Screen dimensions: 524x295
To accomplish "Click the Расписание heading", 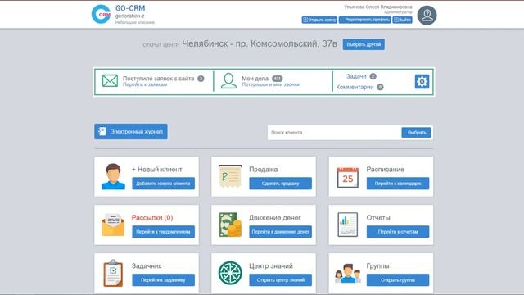I will click(x=385, y=170).
